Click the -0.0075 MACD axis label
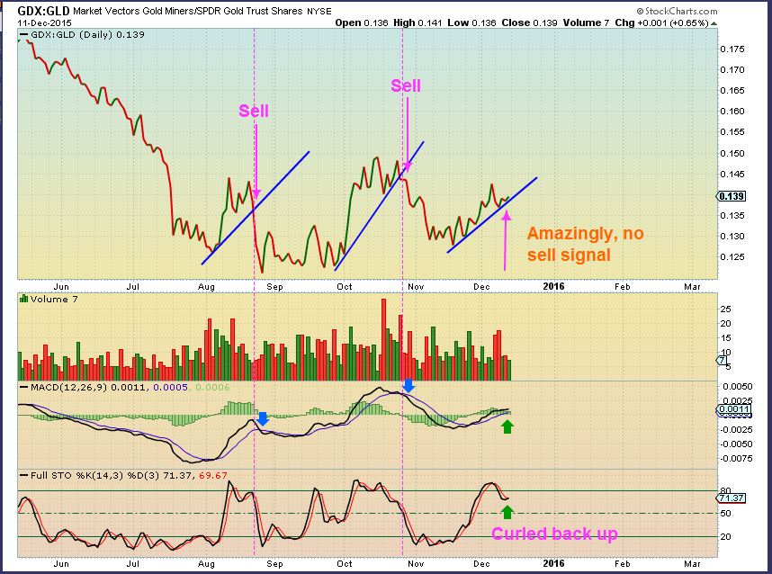The width and height of the screenshot is (772, 574). coord(736,459)
